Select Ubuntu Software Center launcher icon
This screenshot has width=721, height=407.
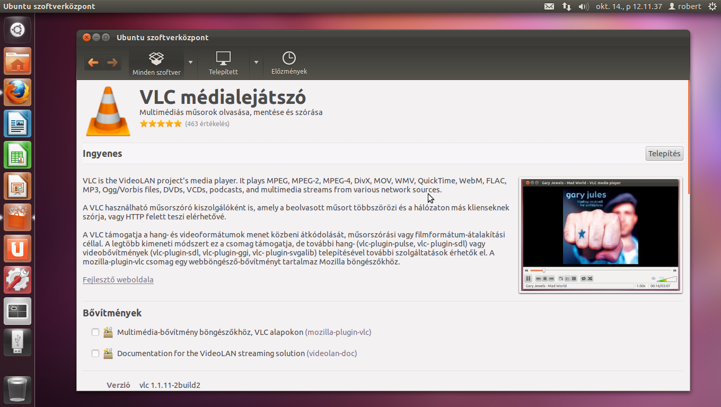point(17,217)
